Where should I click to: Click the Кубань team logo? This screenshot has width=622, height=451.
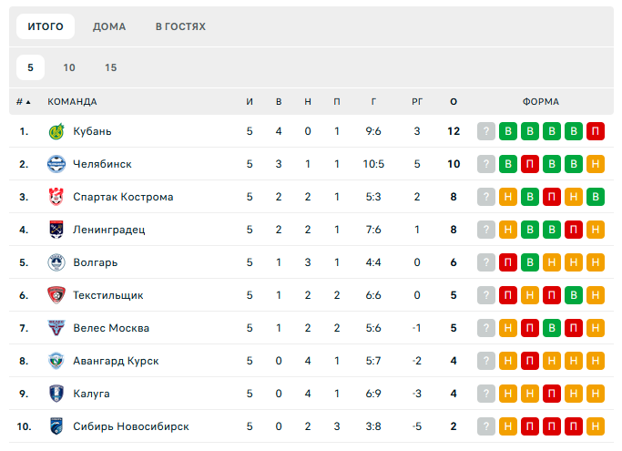click(56, 131)
